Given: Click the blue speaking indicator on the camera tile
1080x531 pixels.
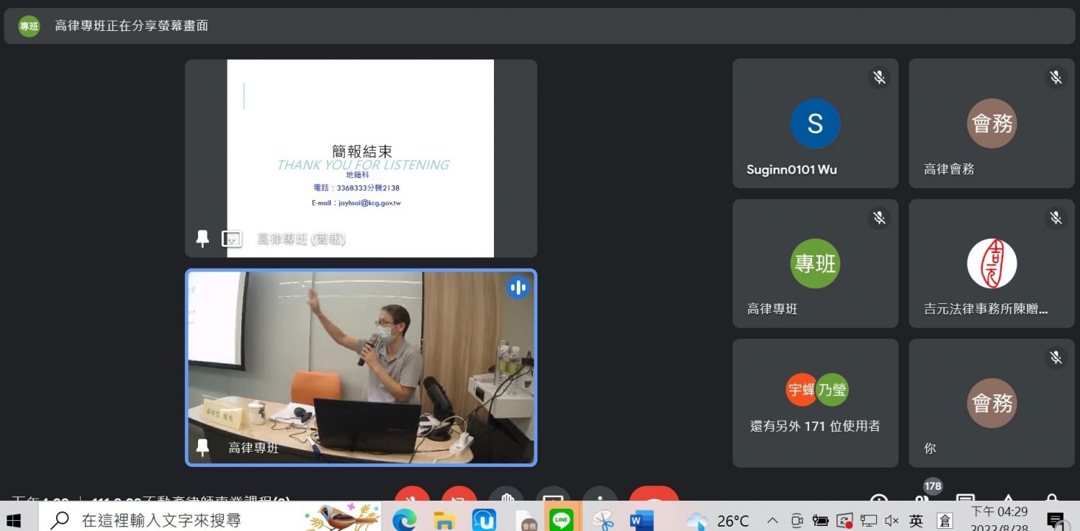Looking at the screenshot, I should [x=518, y=287].
